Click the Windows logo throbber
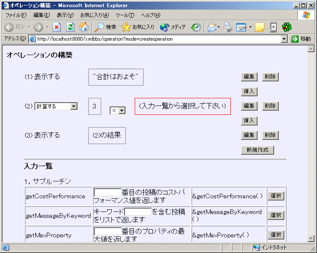The height and width of the screenshot is (253, 317). point(306,15)
